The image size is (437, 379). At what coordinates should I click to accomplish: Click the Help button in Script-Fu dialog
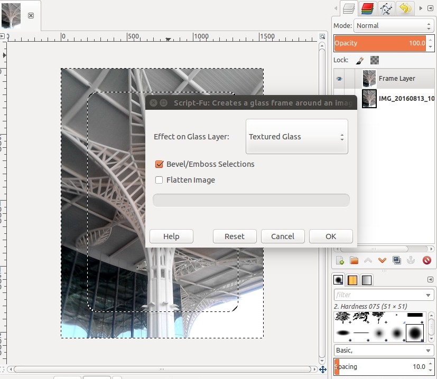point(171,236)
